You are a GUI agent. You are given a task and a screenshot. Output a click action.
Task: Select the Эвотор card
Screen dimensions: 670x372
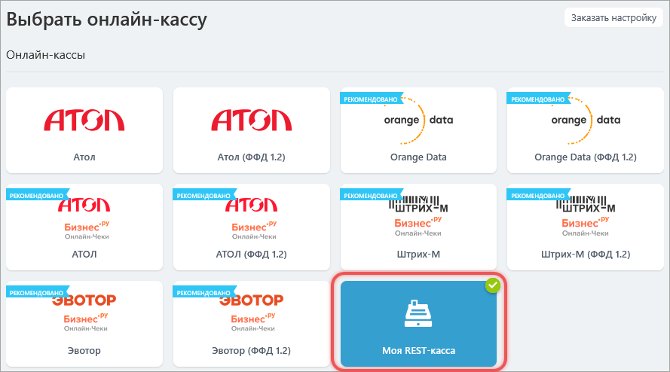[x=84, y=324]
